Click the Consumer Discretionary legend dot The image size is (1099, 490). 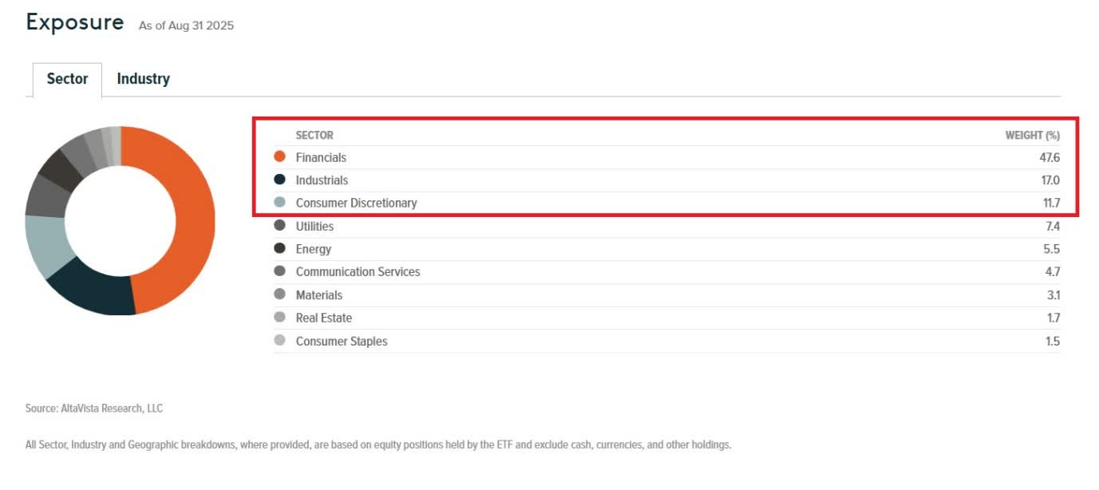(x=279, y=203)
